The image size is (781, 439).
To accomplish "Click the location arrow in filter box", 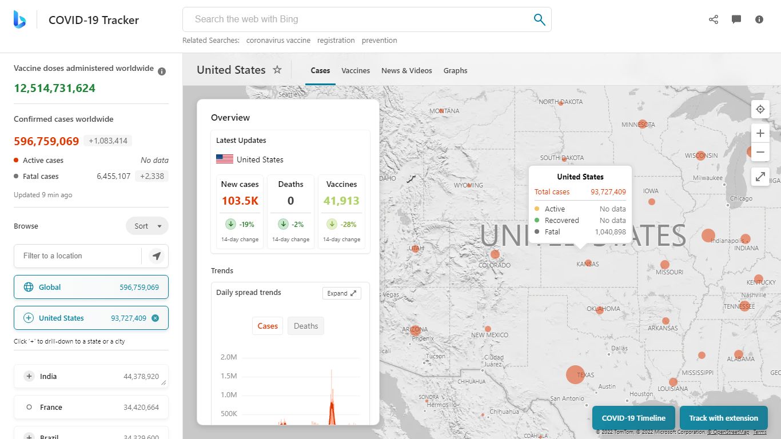I will [x=157, y=256].
